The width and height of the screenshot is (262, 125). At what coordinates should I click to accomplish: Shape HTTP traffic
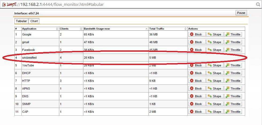[x=215, y=81]
